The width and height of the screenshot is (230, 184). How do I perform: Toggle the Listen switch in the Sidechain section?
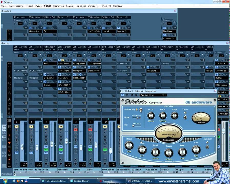[x=185, y=117]
